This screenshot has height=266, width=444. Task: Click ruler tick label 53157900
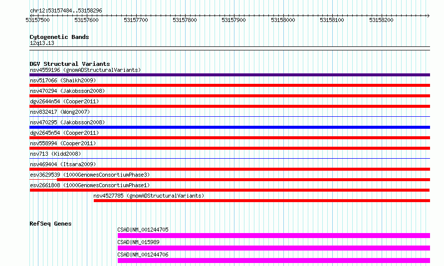[x=233, y=20]
